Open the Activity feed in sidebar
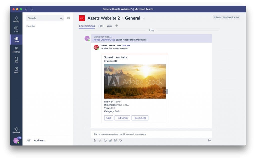Viewport: 256px width, 160px height. (x=16, y=19)
